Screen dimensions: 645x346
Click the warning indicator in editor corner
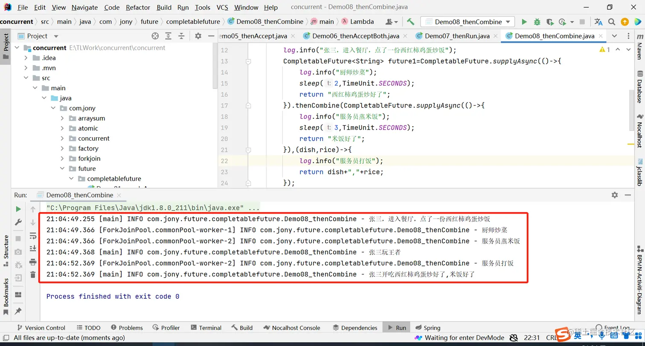(x=604, y=50)
